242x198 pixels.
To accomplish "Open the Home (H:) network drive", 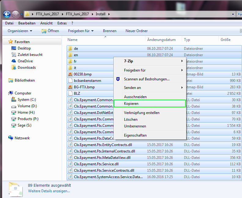I will coord(26,112).
